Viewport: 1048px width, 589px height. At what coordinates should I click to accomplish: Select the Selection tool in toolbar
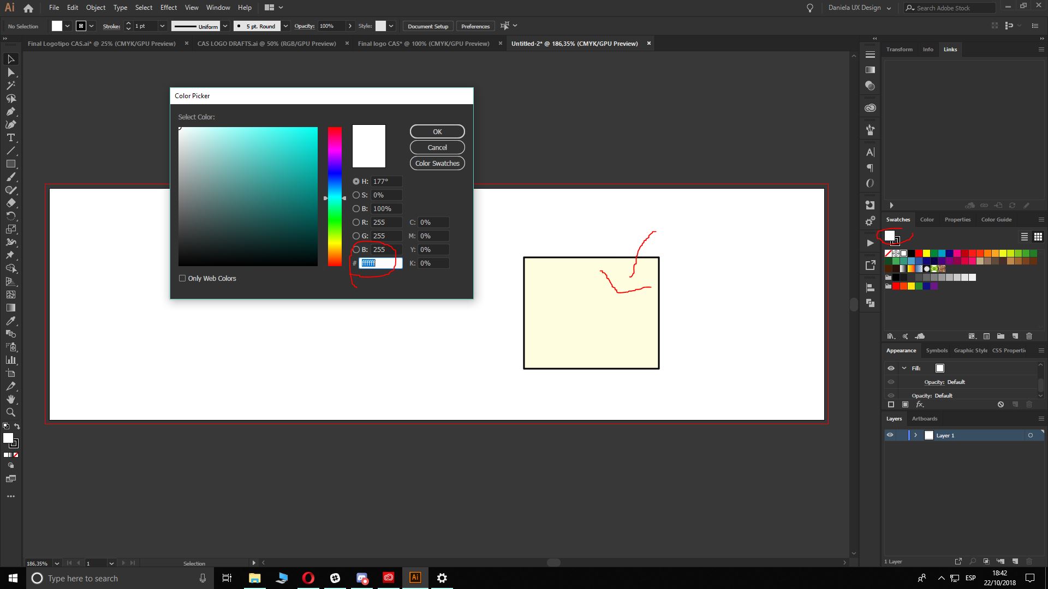click(11, 58)
